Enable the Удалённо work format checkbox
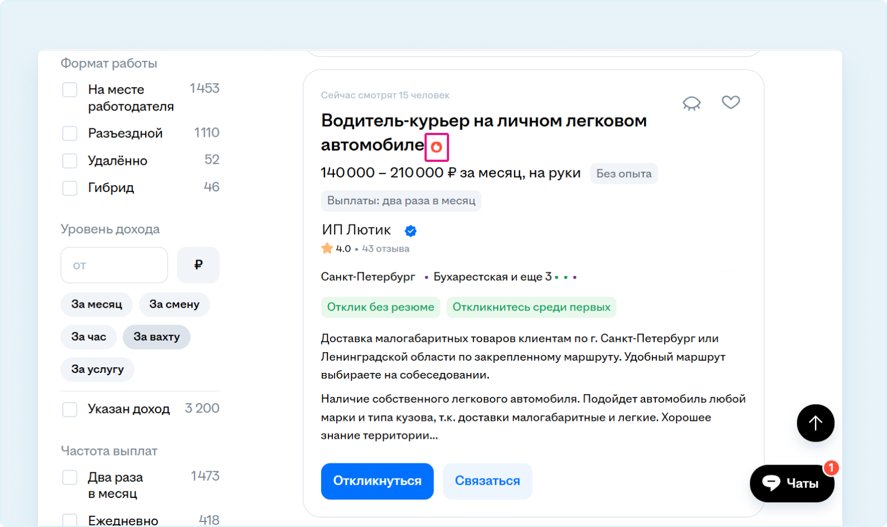Screen dimensions: 887x527 point(70,161)
